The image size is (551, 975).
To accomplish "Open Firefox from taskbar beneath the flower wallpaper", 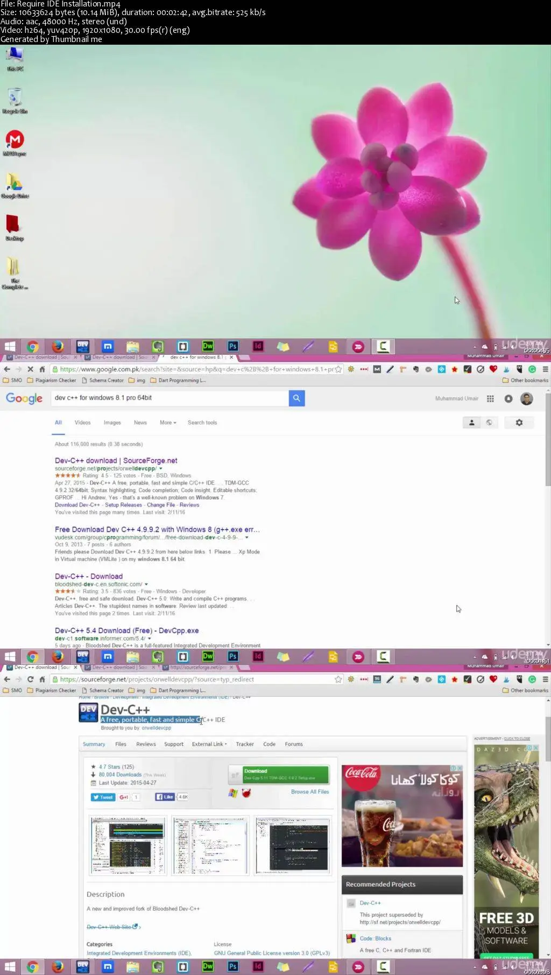I will pyautogui.click(x=58, y=346).
